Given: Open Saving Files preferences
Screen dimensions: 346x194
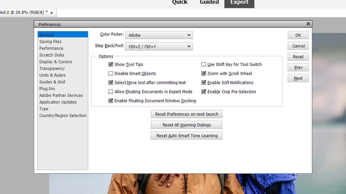Looking at the screenshot, I should click(50, 41).
